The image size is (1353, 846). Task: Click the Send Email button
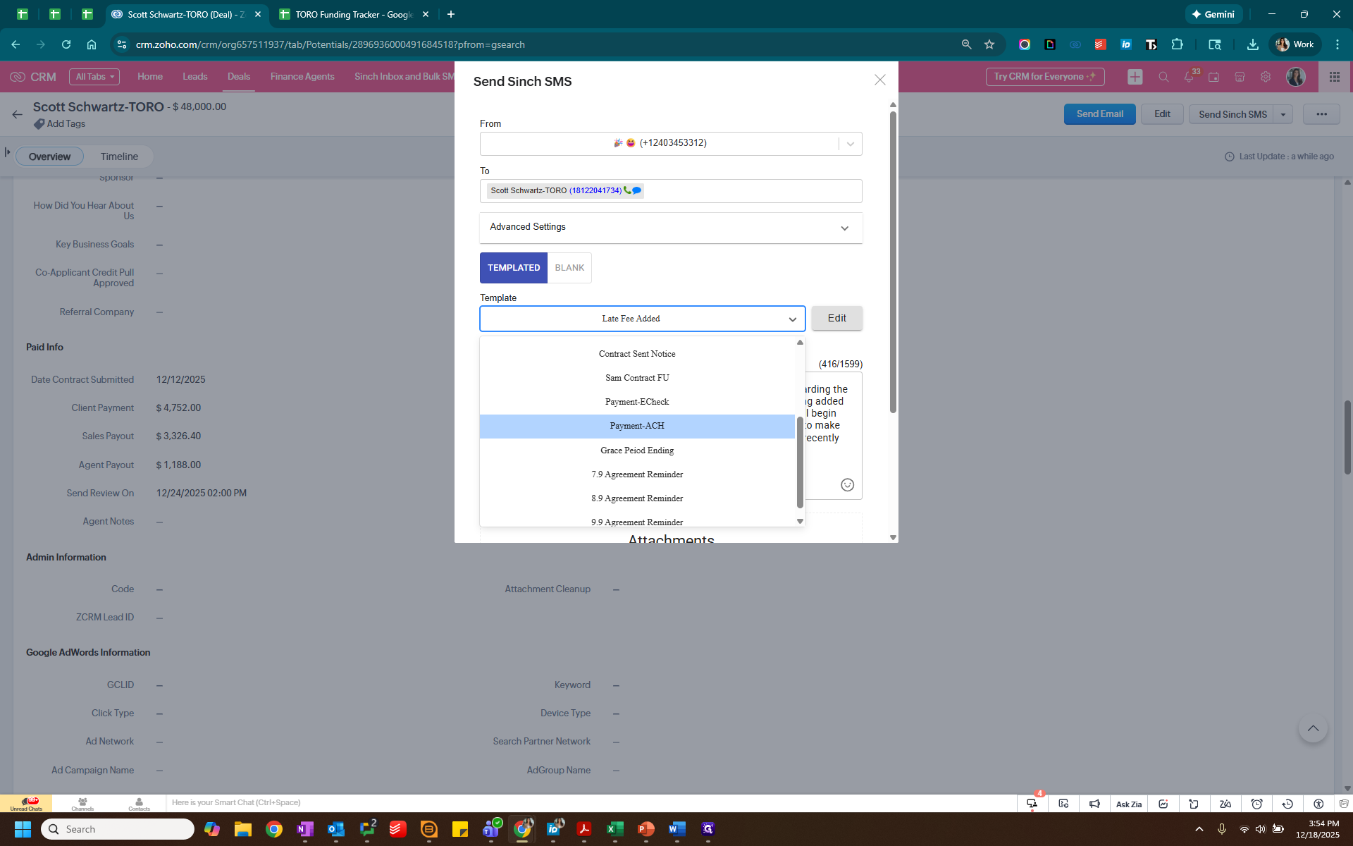click(x=1099, y=114)
